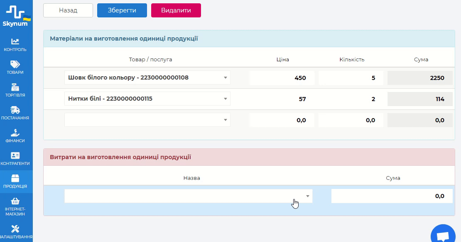Open the Товари tag icon
The height and width of the screenshot is (242, 461).
[15, 64]
